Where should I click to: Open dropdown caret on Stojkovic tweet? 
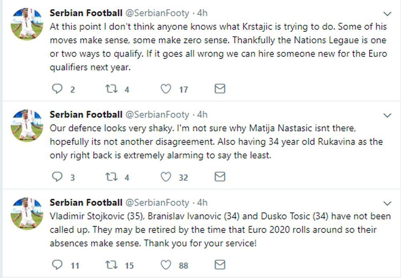click(387, 203)
